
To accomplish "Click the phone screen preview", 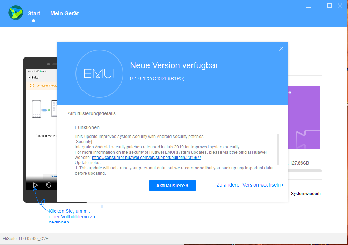I will tap(42, 129).
